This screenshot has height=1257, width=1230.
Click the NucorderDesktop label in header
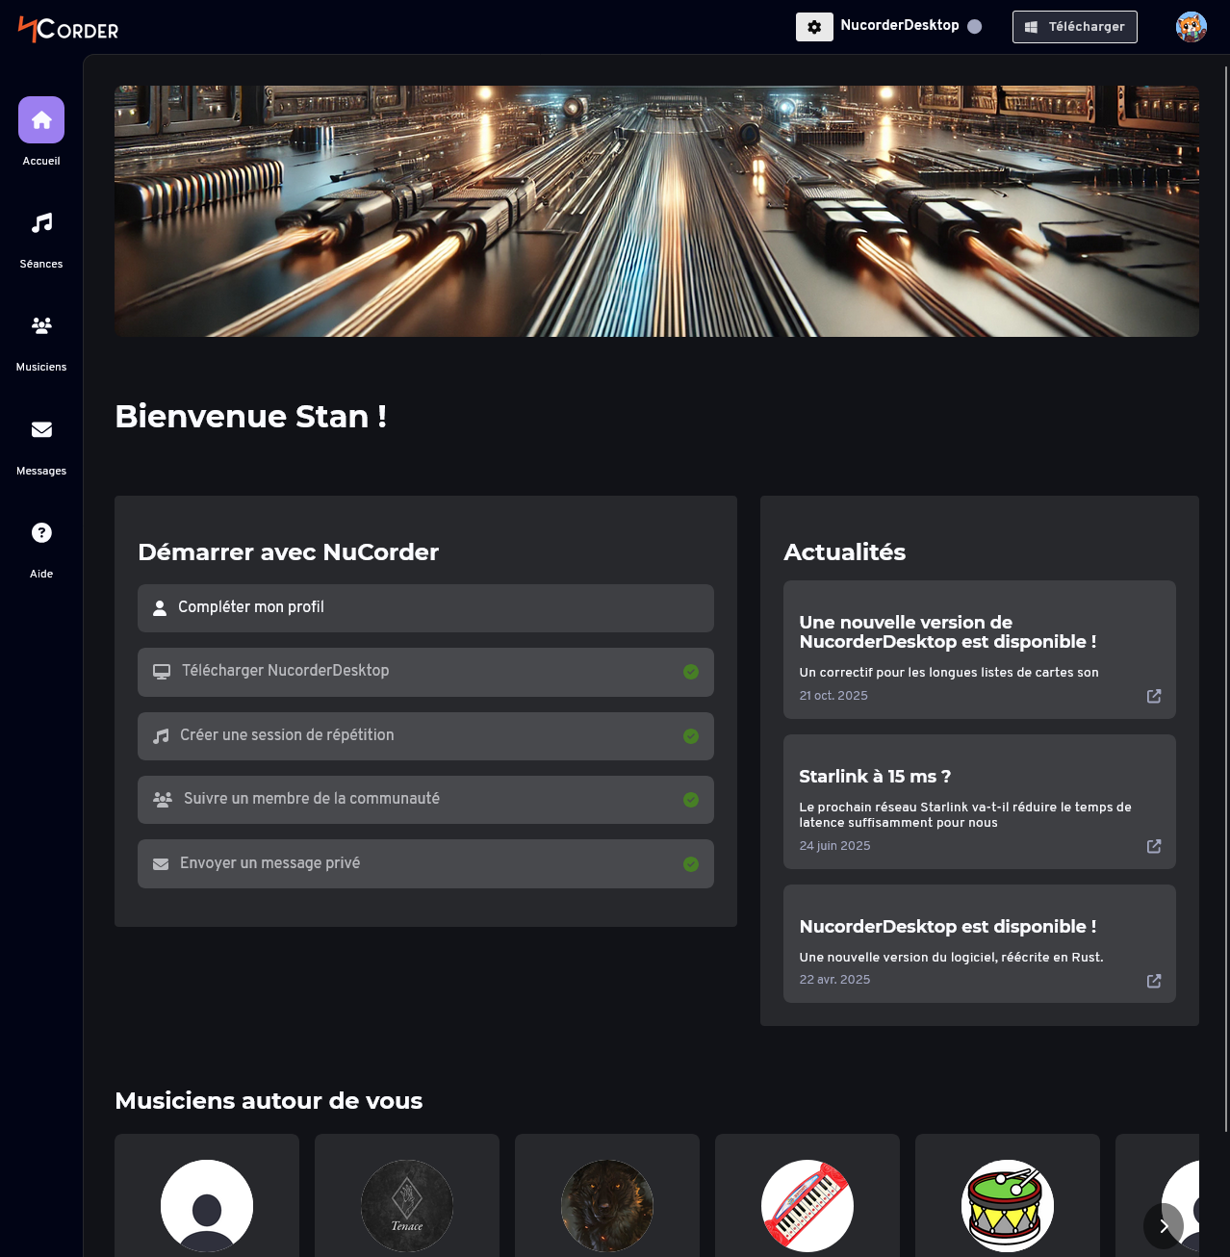click(900, 25)
